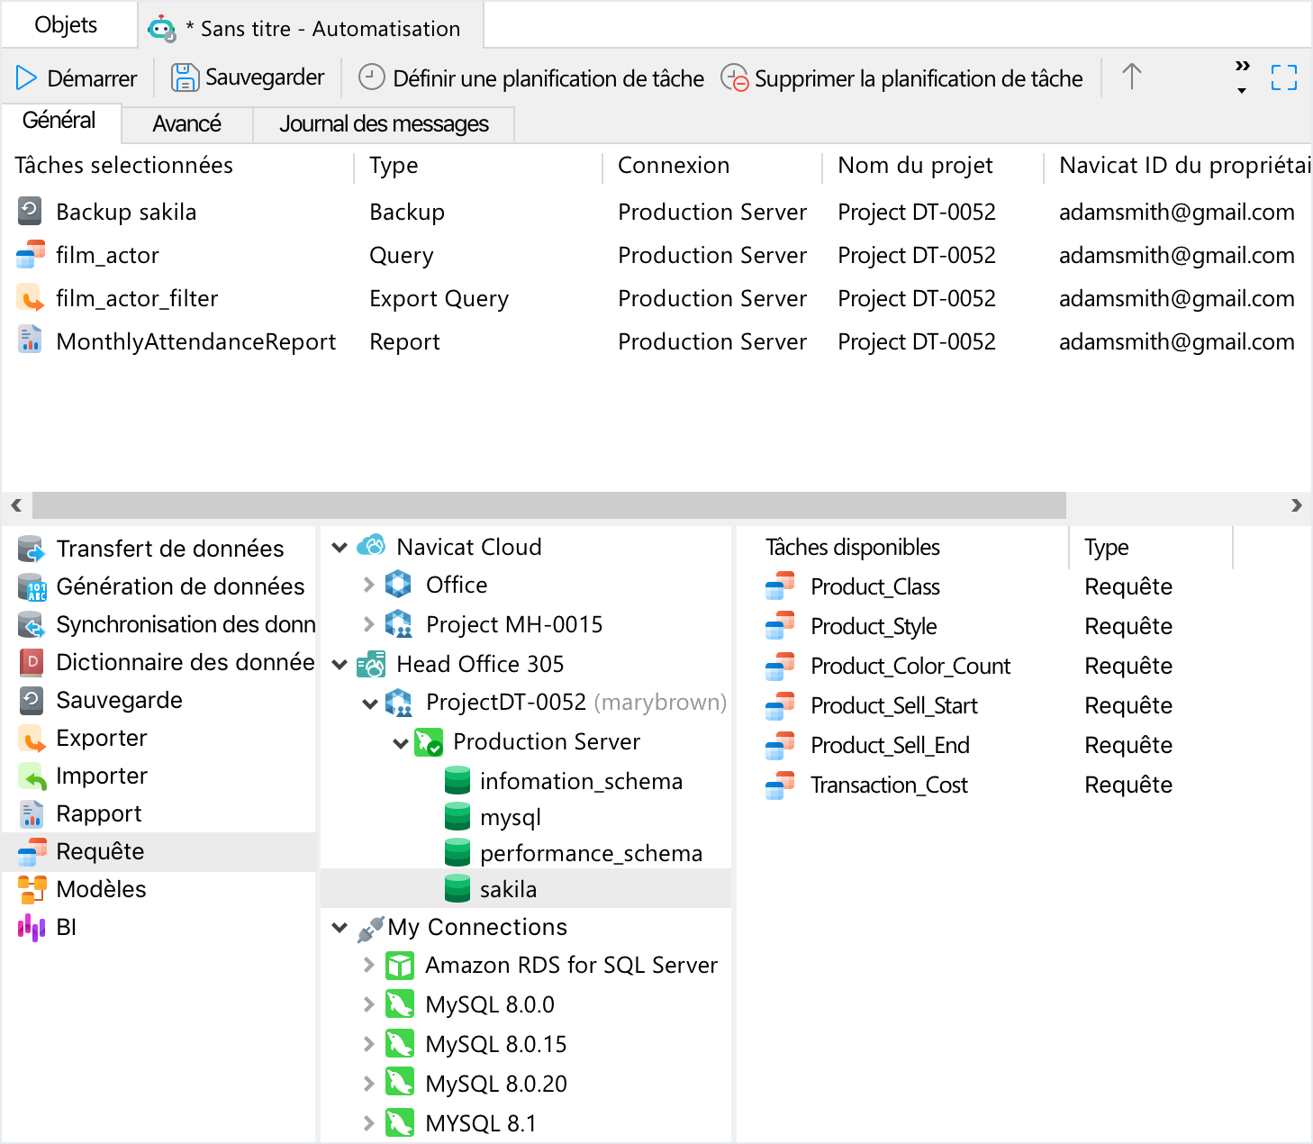Click the schedule clock icon
The height and width of the screenshot is (1144, 1313).
371,78
